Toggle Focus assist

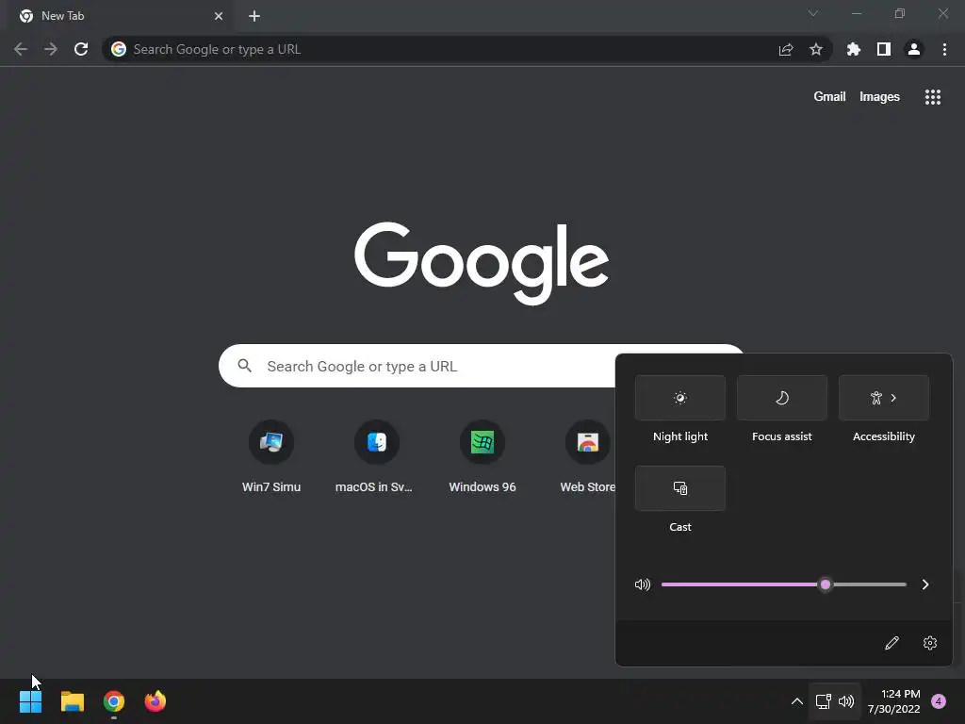pyautogui.click(x=781, y=398)
